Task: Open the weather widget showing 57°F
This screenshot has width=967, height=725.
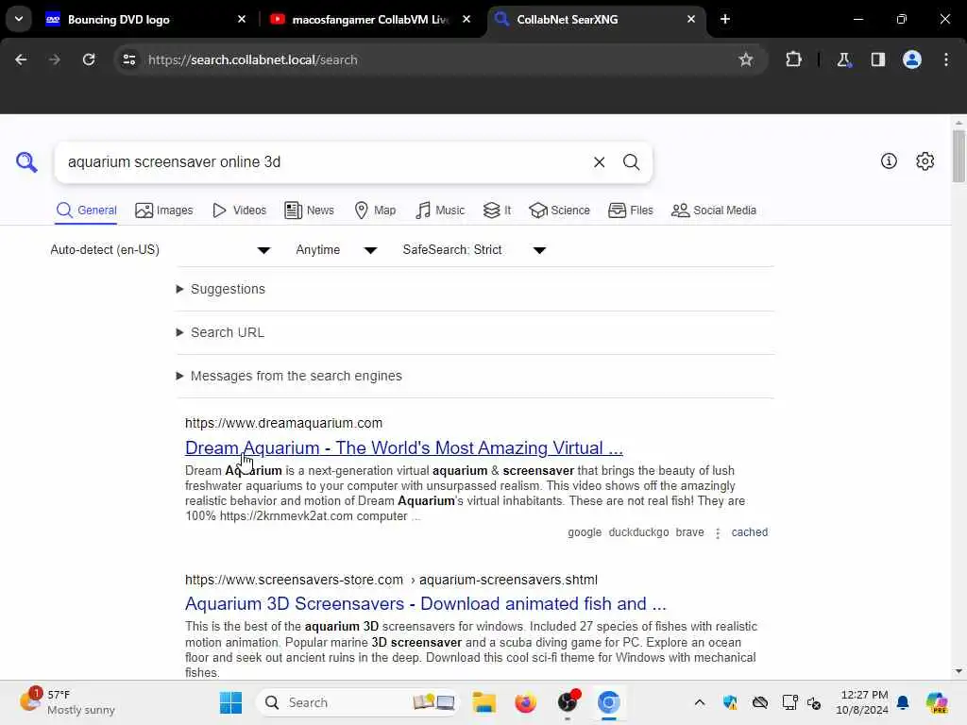Action: 67,702
